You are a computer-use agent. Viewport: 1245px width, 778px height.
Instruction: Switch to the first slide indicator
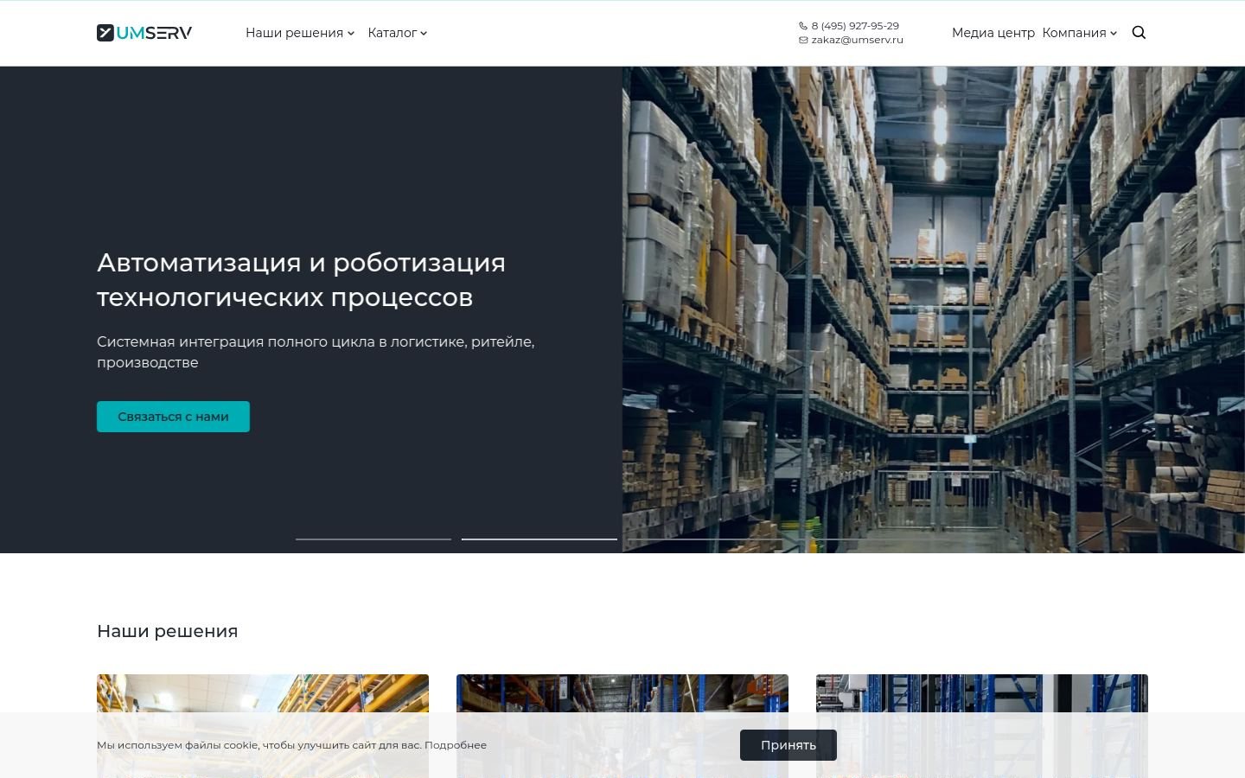[373, 539]
